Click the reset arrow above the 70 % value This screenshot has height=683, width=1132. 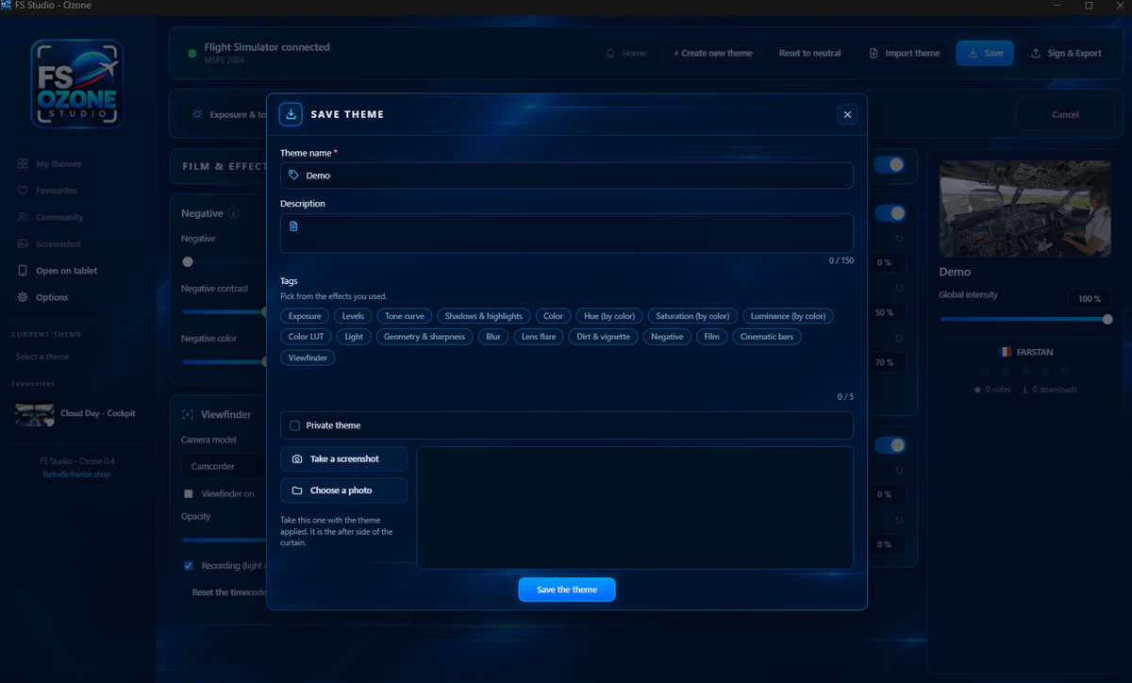[x=899, y=339]
